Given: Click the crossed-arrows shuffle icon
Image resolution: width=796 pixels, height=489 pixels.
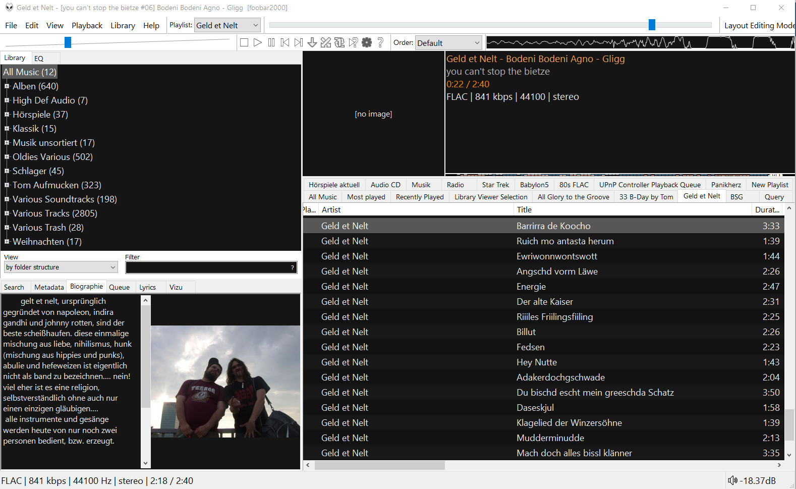Looking at the screenshot, I should click(x=326, y=42).
